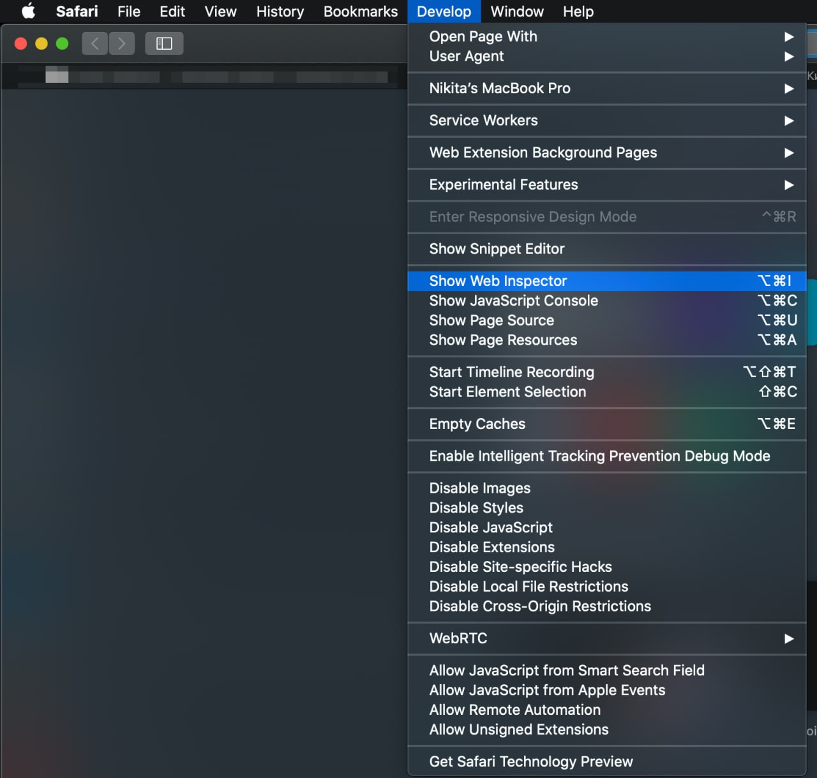Image resolution: width=817 pixels, height=778 pixels.
Task: Choose Show Page Source
Action: pyautogui.click(x=607, y=320)
